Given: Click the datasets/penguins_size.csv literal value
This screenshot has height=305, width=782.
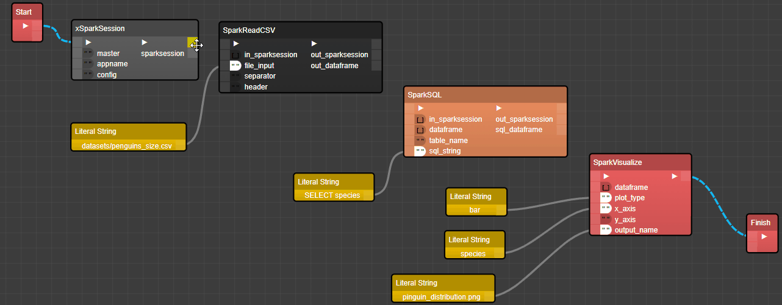Looking at the screenshot, I should point(127,146).
